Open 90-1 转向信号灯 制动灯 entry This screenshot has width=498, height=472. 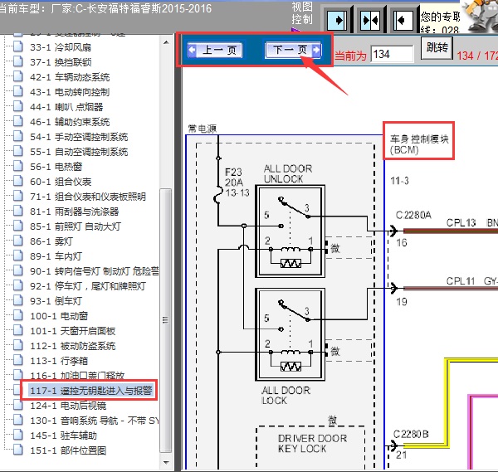pos(95,271)
